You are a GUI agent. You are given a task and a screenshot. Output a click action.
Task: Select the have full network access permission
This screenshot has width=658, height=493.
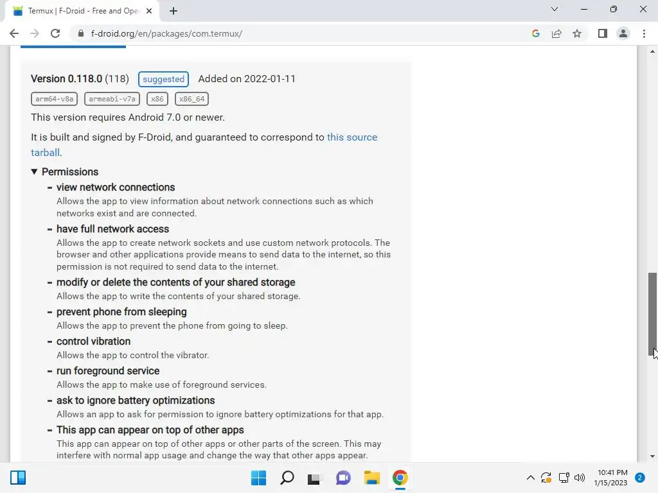113,229
